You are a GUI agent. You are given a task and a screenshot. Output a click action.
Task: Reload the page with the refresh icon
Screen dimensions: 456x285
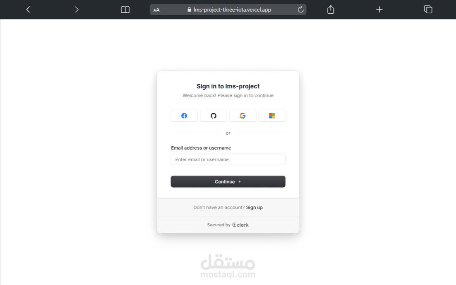click(x=301, y=9)
